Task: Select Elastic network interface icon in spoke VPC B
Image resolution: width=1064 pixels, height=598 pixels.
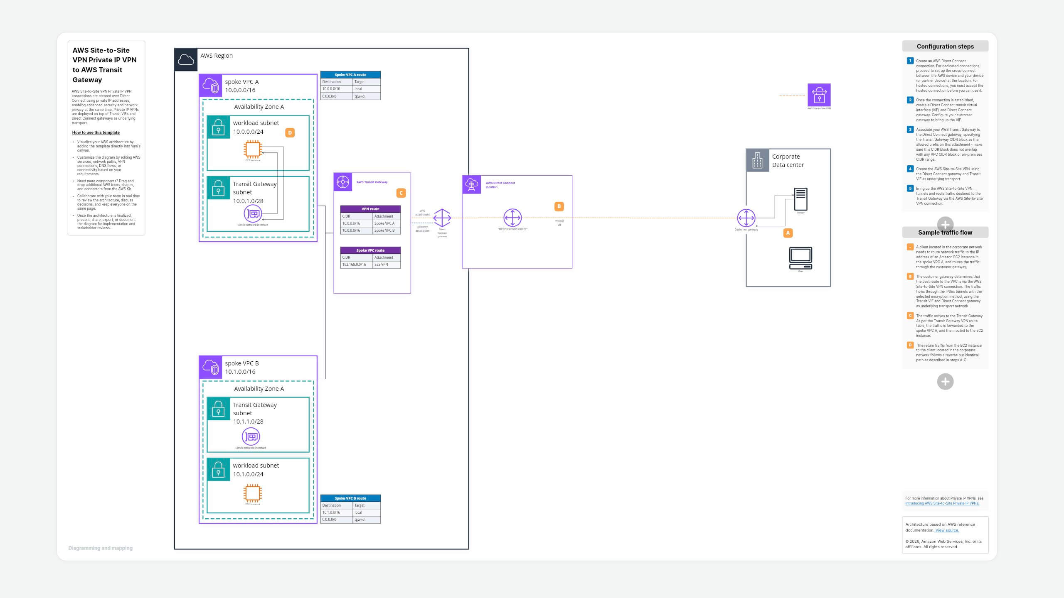Action: (251, 436)
